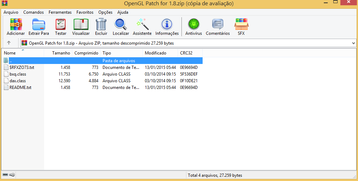Click the key icon in status bar
The width and height of the screenshot is (358, 181).
coord(12,175)
